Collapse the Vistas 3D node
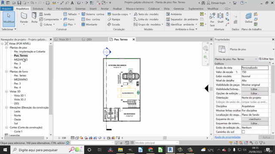Image resolution: width=275 pixels, height=154 pixels. pyautogui.click(x=6, y=91)
